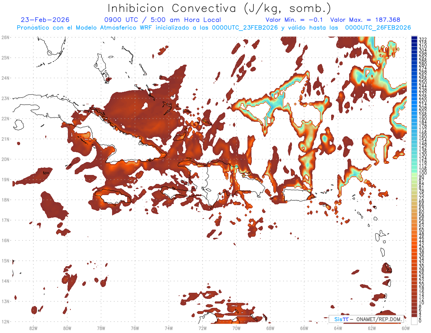This screenshot has width=431, height=333.
Task: Click the 20N latitude label
Action: (5, 159)
